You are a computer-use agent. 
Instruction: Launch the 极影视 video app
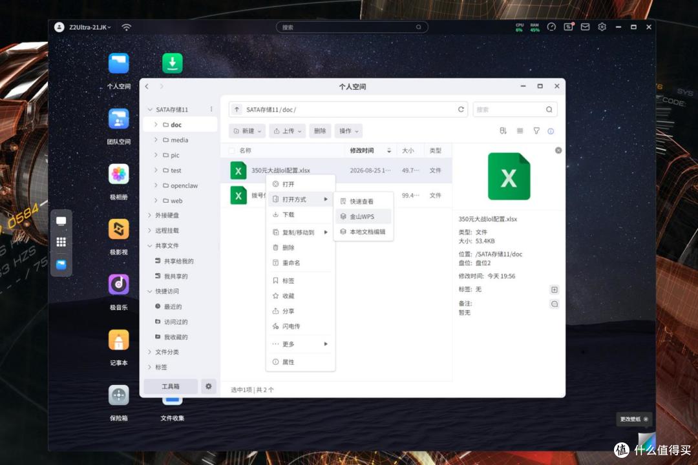tap(118, 229)
